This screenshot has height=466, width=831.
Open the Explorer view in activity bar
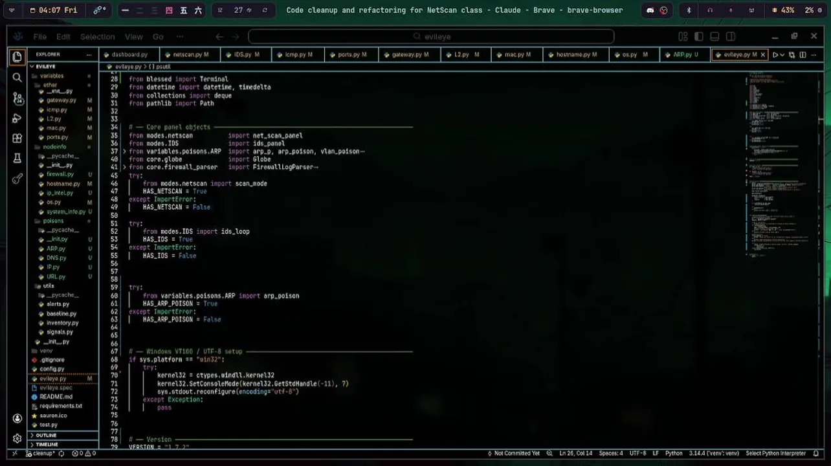[17, 57]
